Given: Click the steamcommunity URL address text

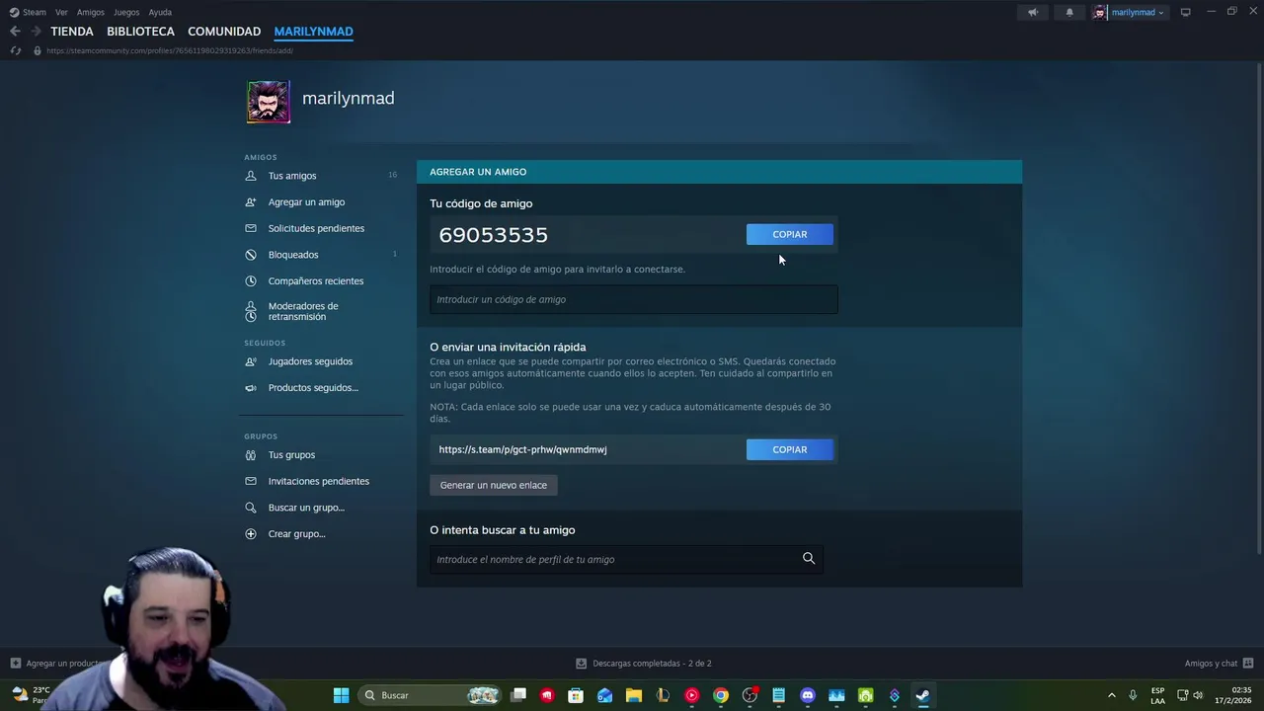Looking at the screenshot, I should click(x=170, y=50).
